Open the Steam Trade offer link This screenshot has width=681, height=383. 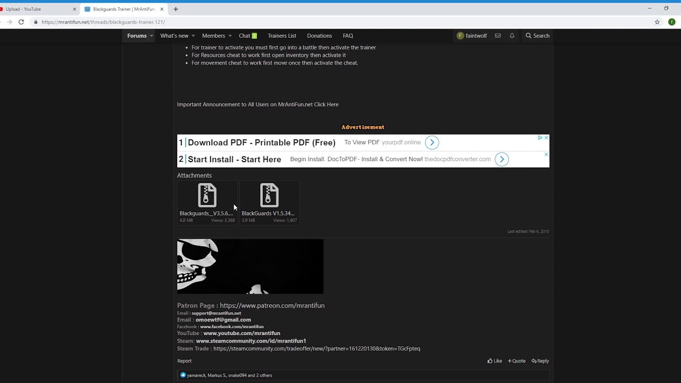pos(317,348)
